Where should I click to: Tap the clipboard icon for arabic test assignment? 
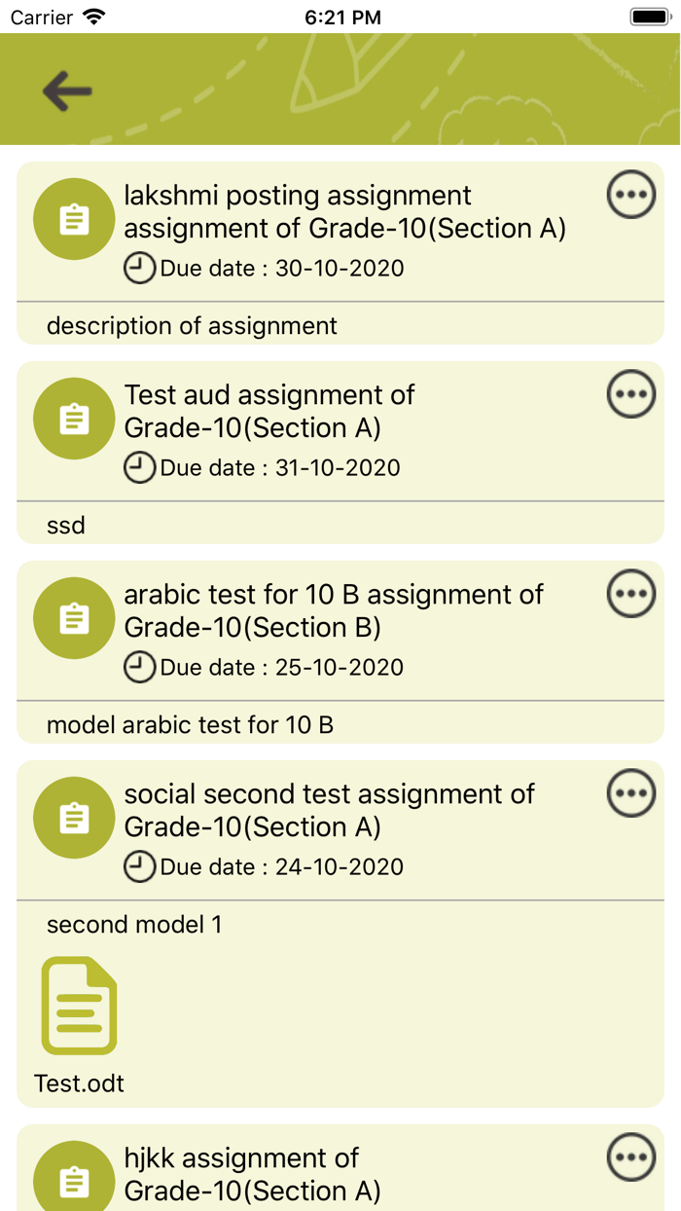pyautogui.click(x=74, y=618)
